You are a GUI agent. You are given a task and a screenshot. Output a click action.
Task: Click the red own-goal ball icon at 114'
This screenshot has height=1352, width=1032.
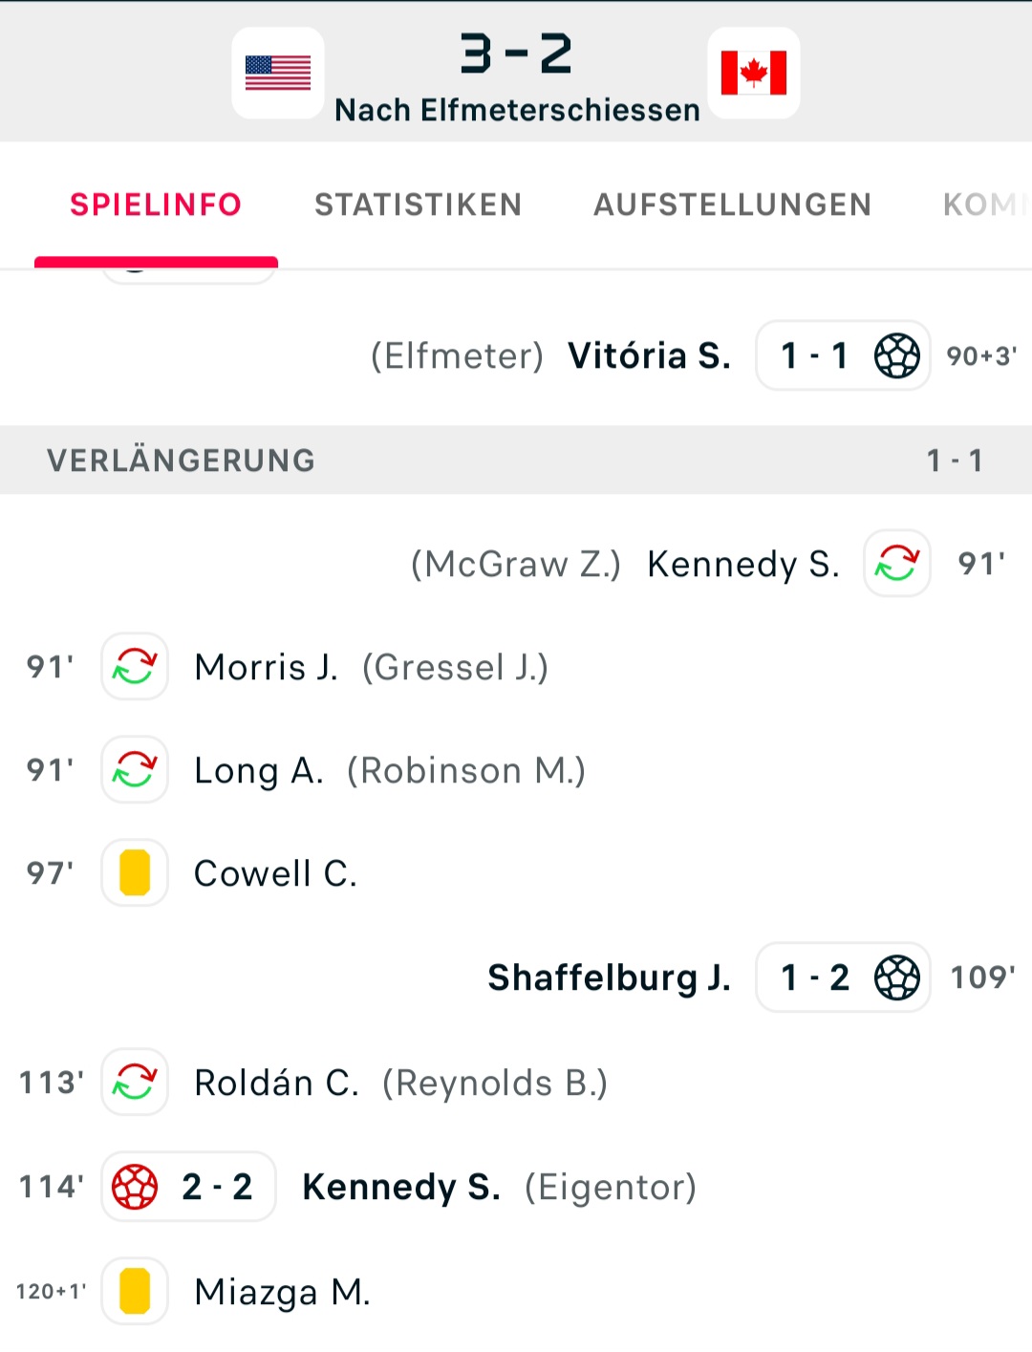click(x=135, y=1187)
